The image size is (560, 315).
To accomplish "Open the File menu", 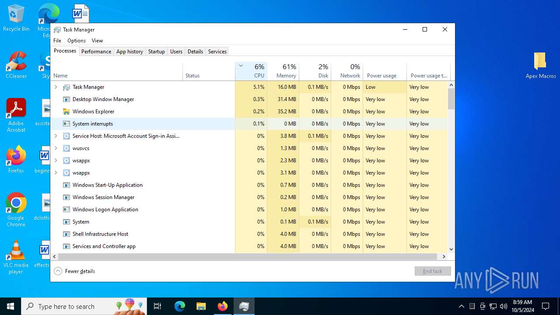I will [x=57, y=41].
